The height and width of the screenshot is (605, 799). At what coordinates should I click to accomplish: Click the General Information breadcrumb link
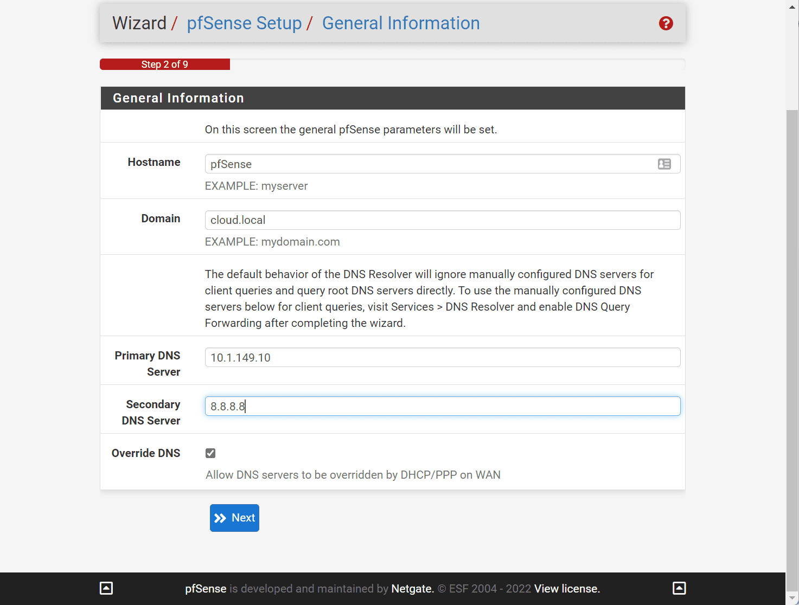[401, 23]
